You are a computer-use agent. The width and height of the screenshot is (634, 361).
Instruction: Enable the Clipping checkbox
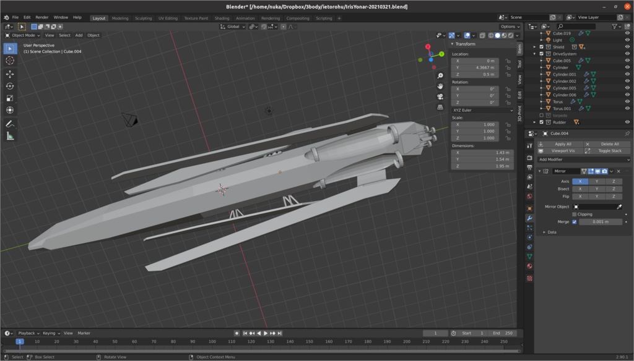point(575,214)
